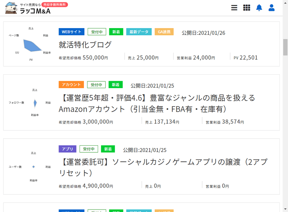Screen dimensions: 288x212
Task: Open the user account icon
Action: [x=271, y=8]
